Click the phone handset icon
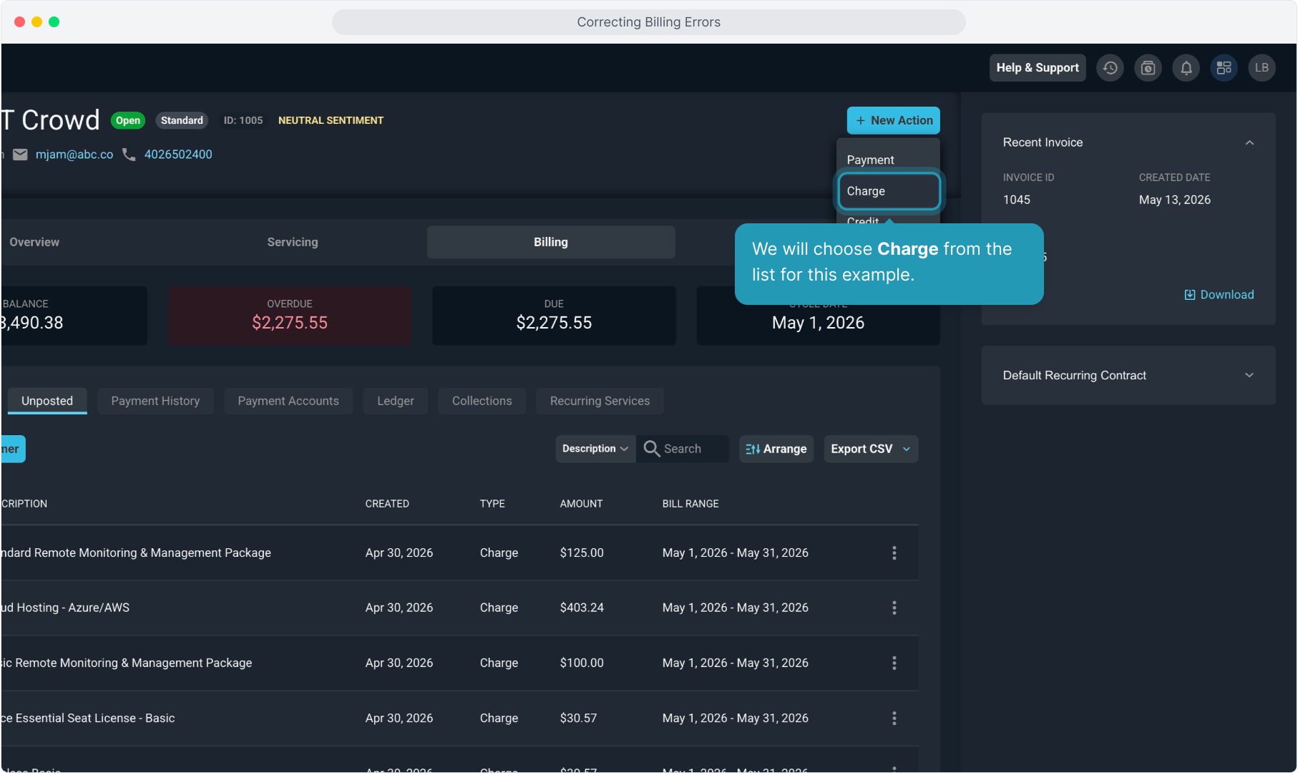The width and height of the screenshot is (1298, 773). click(x=129, y=155)
